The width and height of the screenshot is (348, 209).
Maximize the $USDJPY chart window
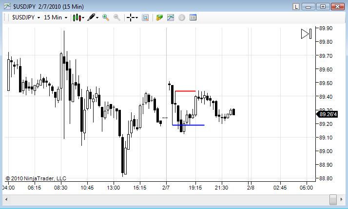tap(323, 7)
